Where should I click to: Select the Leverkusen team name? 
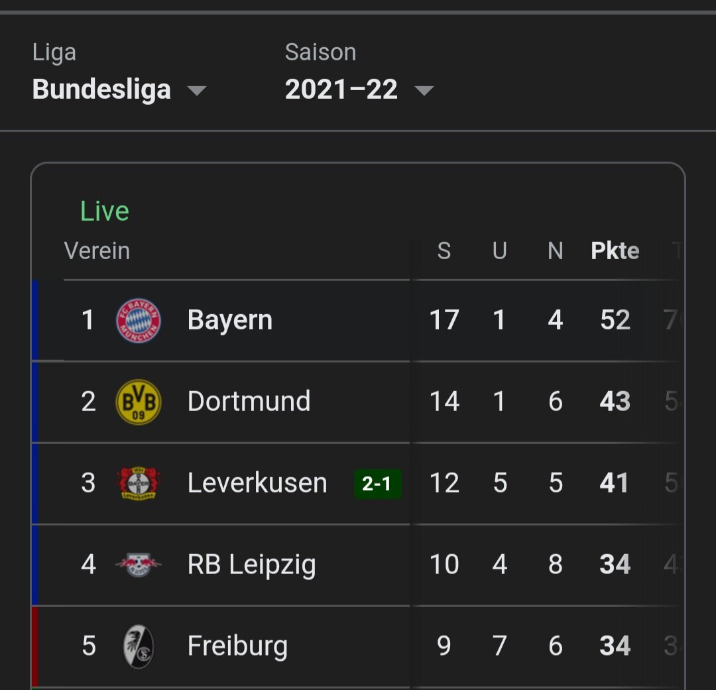point(257,483)
